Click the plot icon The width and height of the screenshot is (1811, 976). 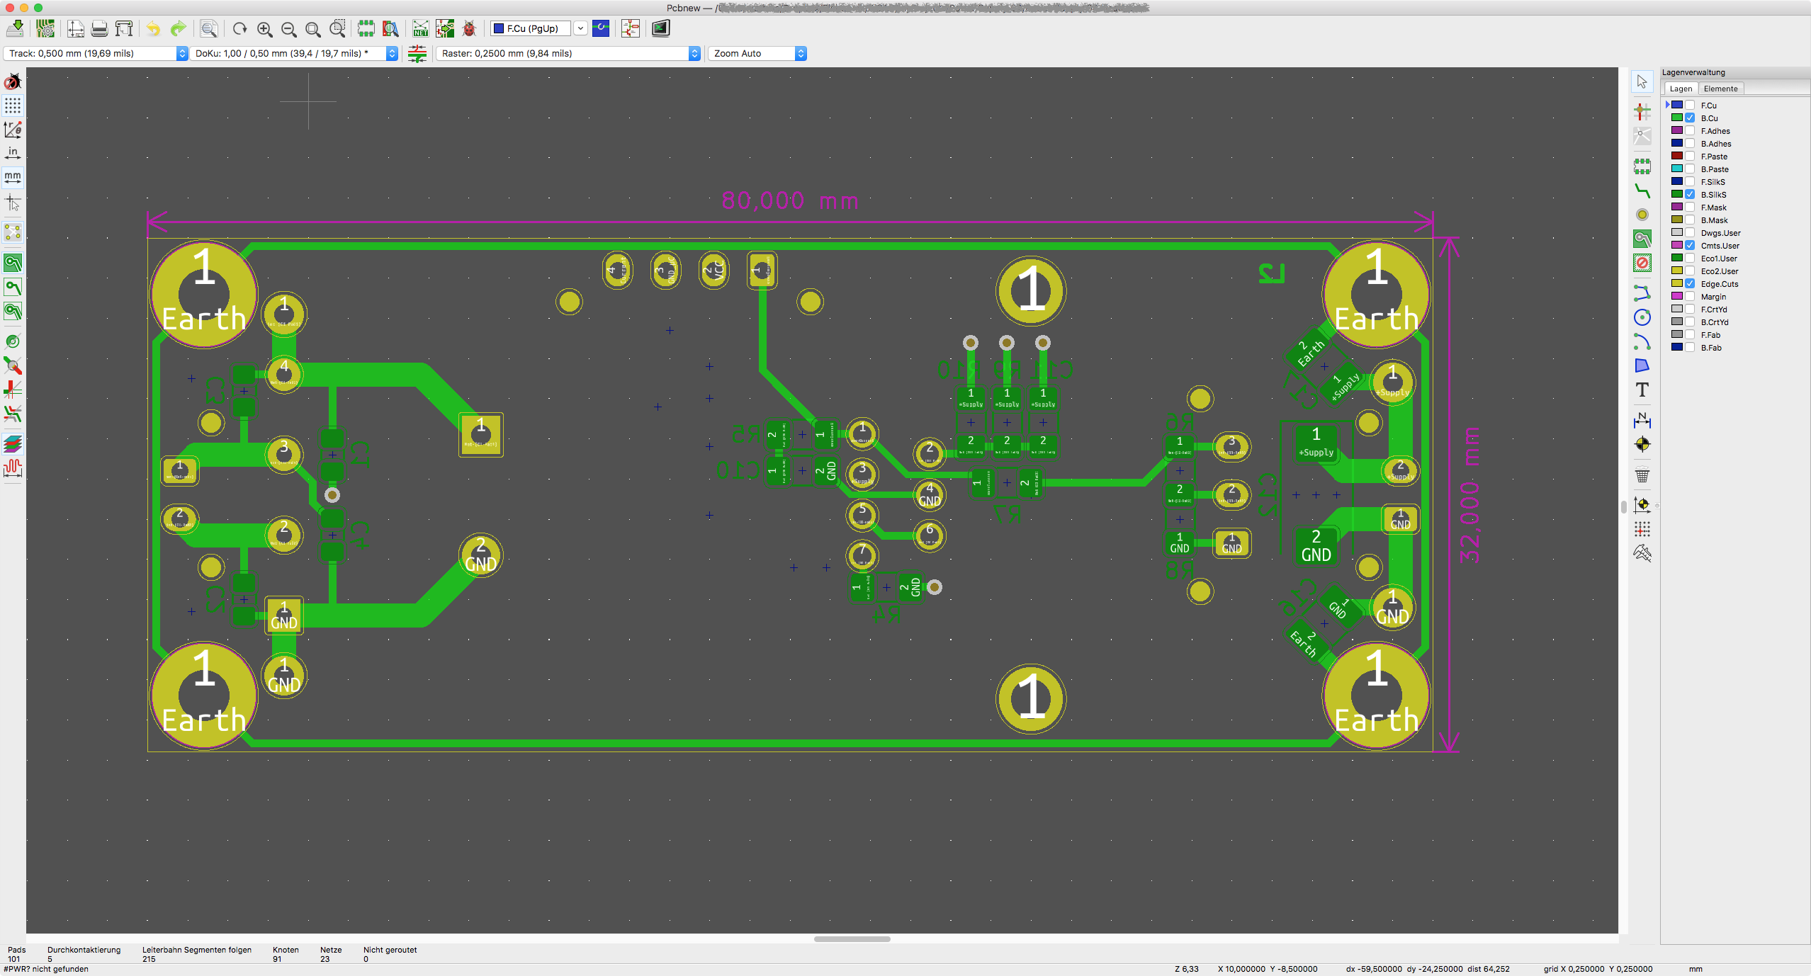pos(124,28)
